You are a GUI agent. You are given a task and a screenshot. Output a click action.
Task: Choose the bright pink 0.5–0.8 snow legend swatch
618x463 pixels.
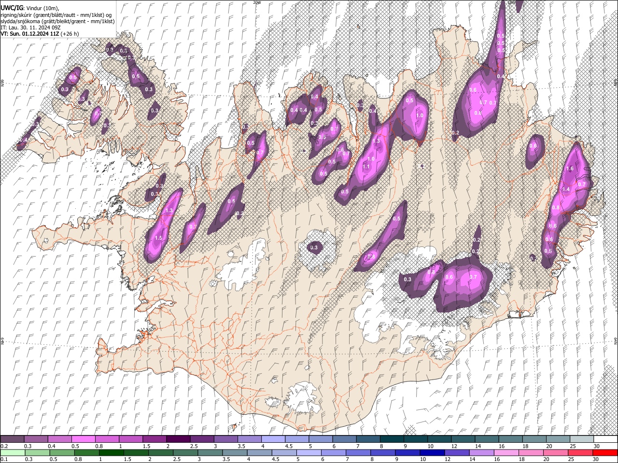click(x=83, y=439)
